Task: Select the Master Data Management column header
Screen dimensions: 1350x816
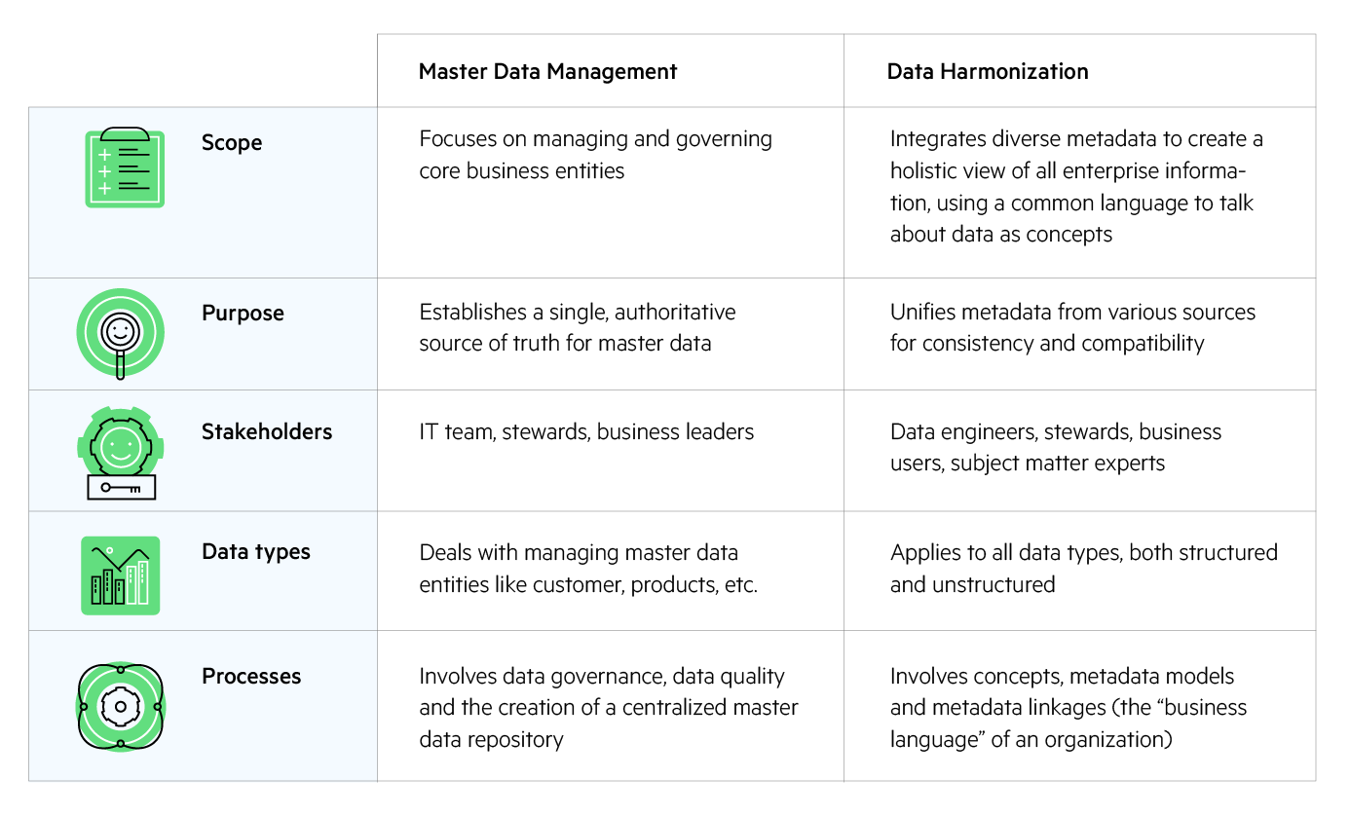Action: point(547,72)
